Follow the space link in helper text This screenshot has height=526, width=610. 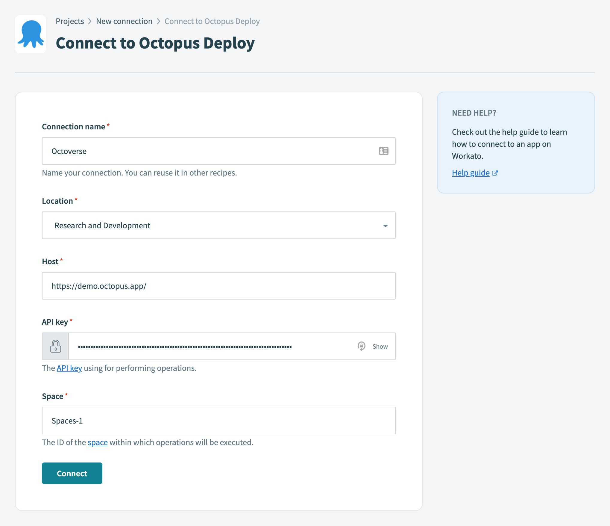tap(98, 442)
